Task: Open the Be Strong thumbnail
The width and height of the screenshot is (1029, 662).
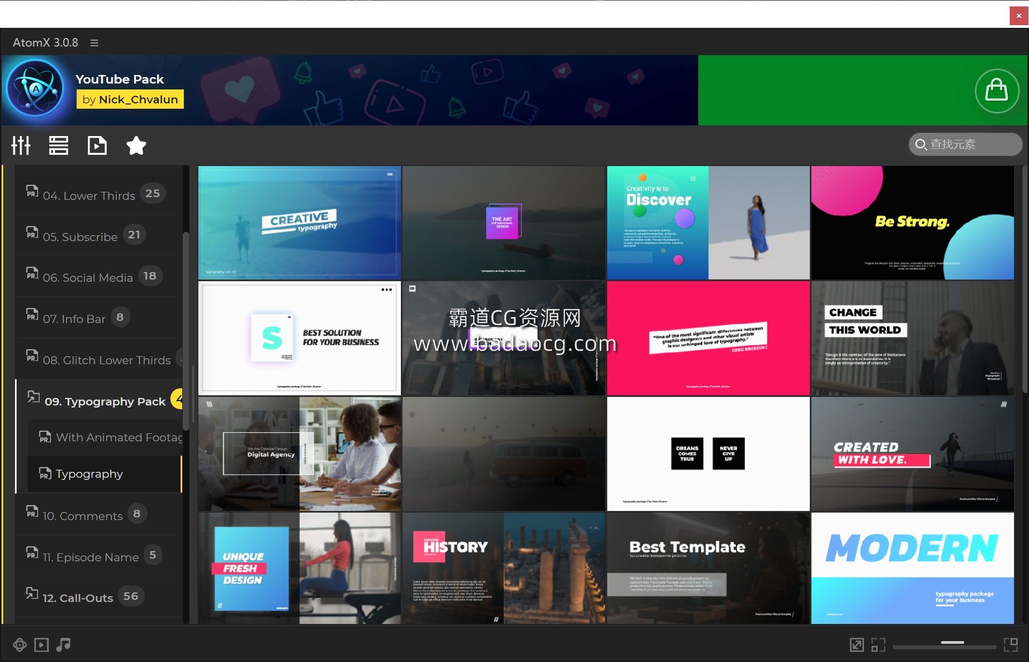Action: (x=912, y=222)
